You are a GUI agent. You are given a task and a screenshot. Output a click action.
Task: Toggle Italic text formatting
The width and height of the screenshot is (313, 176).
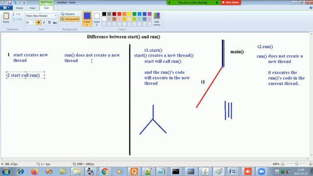point(44,22)
